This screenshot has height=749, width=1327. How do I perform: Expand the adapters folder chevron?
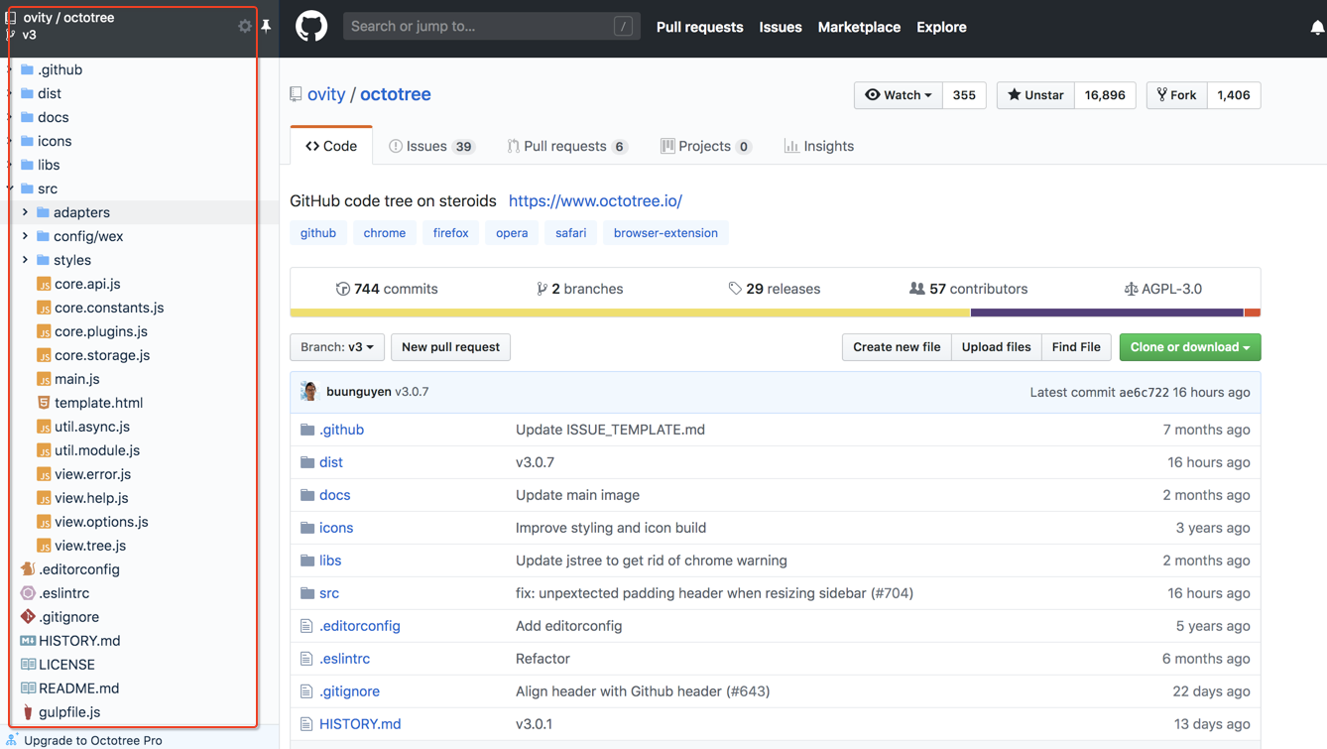pyautogui.click(x=25, y=212)
